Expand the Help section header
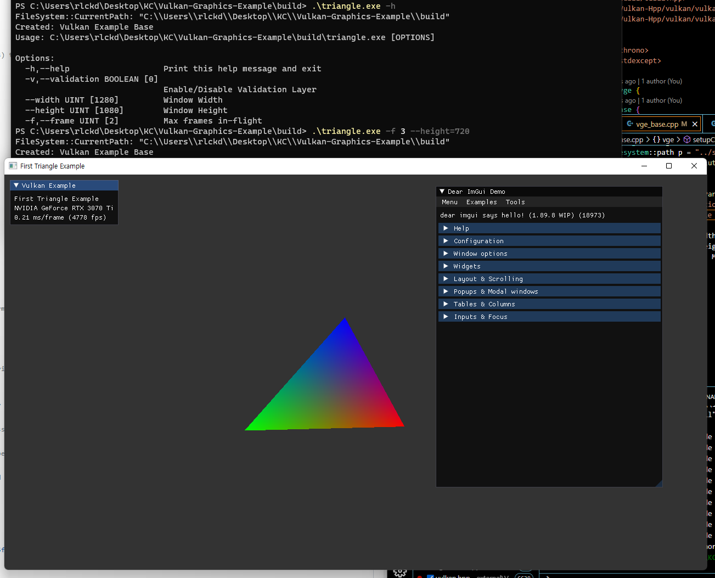 [x=549, y=228]
